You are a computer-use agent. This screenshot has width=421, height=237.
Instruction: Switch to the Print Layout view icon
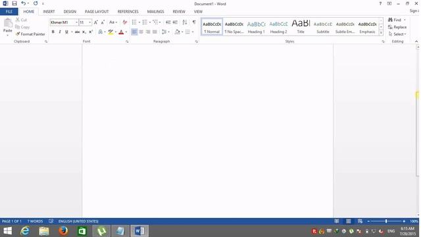348,221
